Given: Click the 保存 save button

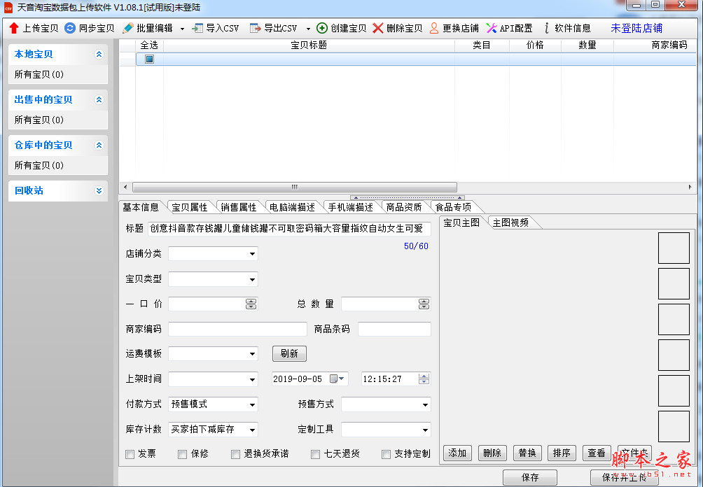Looking at the screenshot, I should point(530,476).
